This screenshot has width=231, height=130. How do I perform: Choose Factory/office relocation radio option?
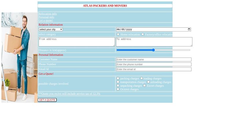pyautogui.click(x=143, y=34)
